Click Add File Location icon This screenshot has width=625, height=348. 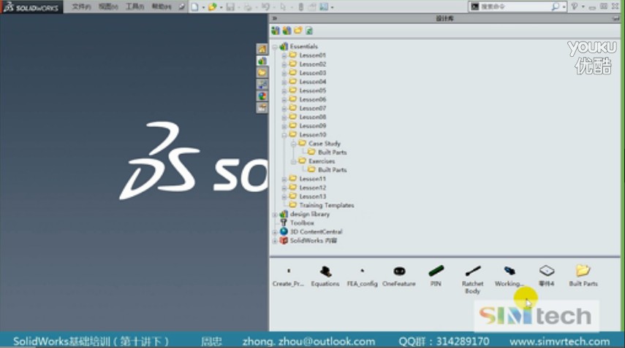287,31
